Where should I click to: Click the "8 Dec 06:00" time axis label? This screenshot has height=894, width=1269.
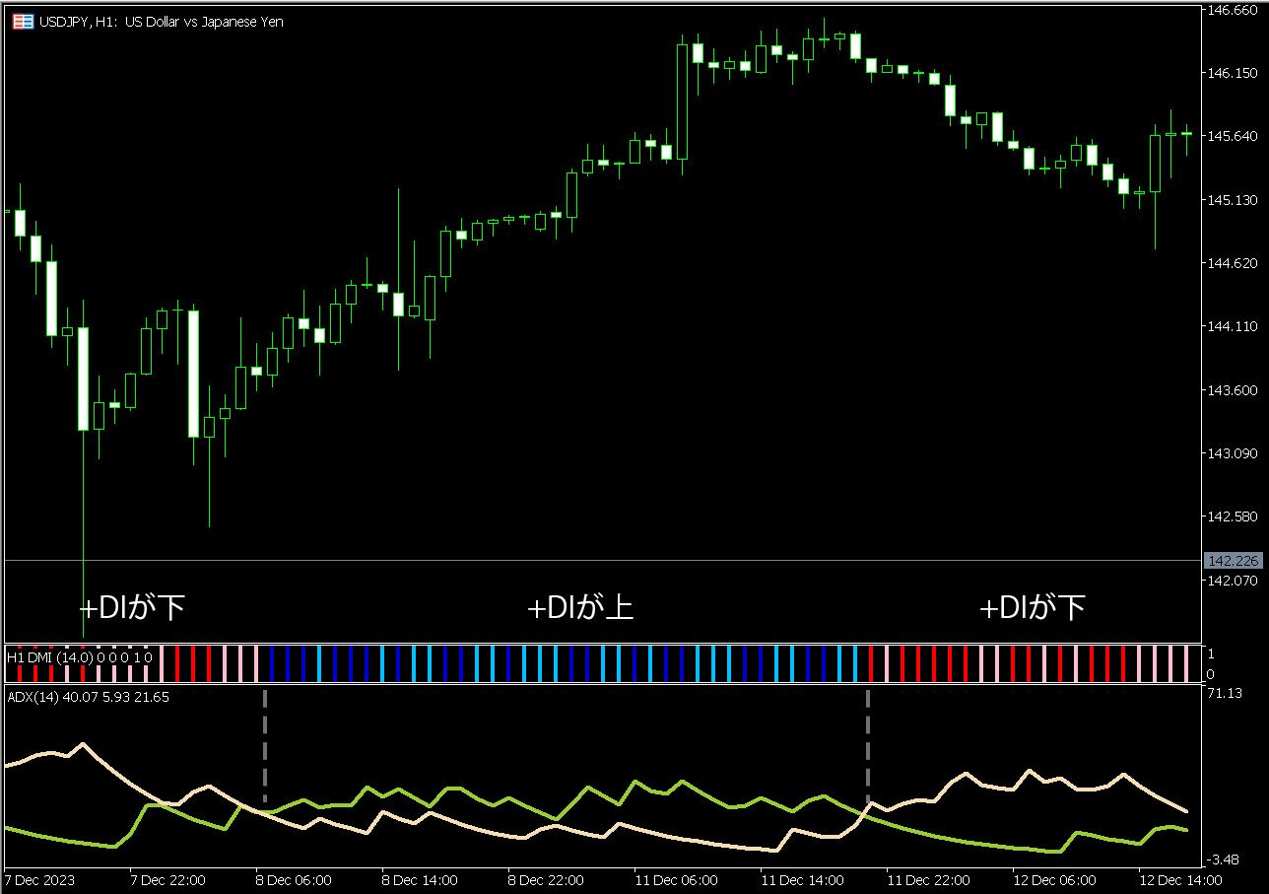tap(294, 880)
